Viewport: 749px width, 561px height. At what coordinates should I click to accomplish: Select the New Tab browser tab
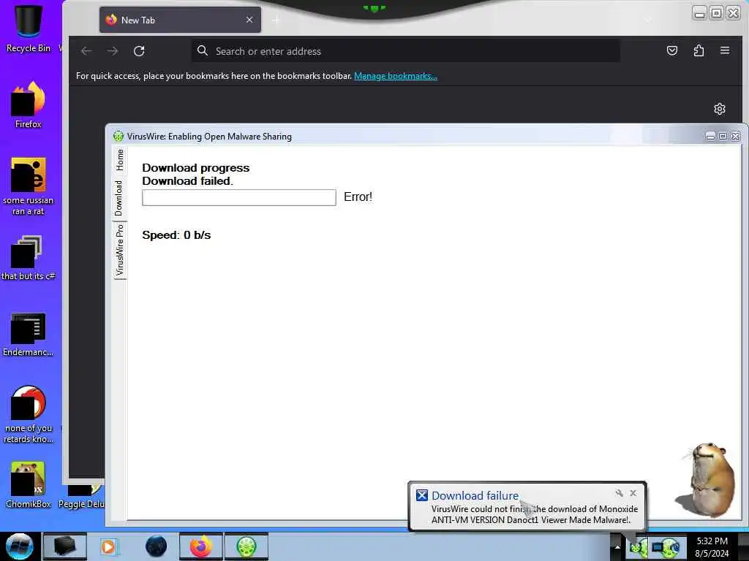click(x=180, y=20)
